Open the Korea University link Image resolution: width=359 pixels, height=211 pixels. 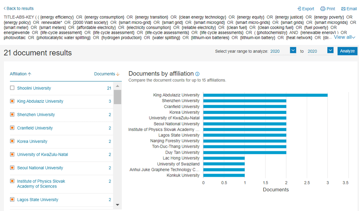(32, 141)
